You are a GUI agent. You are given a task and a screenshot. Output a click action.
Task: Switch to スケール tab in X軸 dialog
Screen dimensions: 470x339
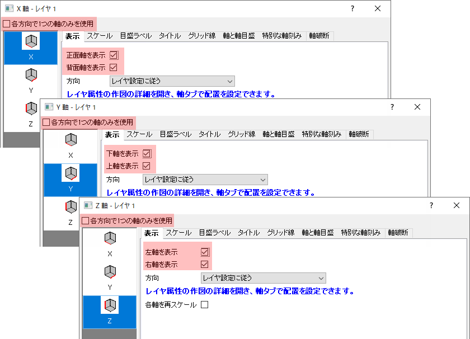[100, 36]
